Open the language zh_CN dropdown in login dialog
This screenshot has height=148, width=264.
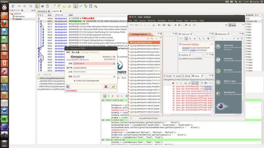click(x=114, y=76)
